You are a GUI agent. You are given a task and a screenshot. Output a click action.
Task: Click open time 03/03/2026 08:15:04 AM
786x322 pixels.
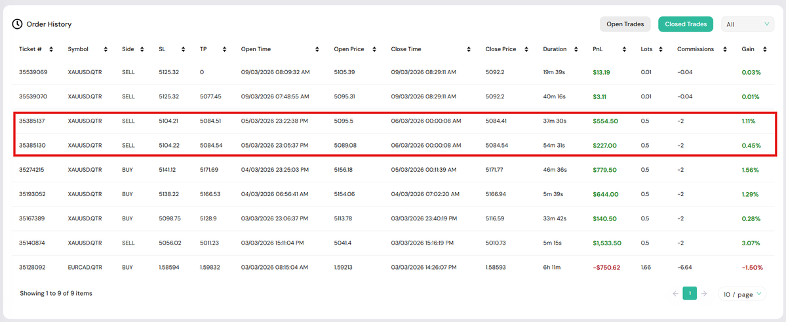click(x=274, y=268)
